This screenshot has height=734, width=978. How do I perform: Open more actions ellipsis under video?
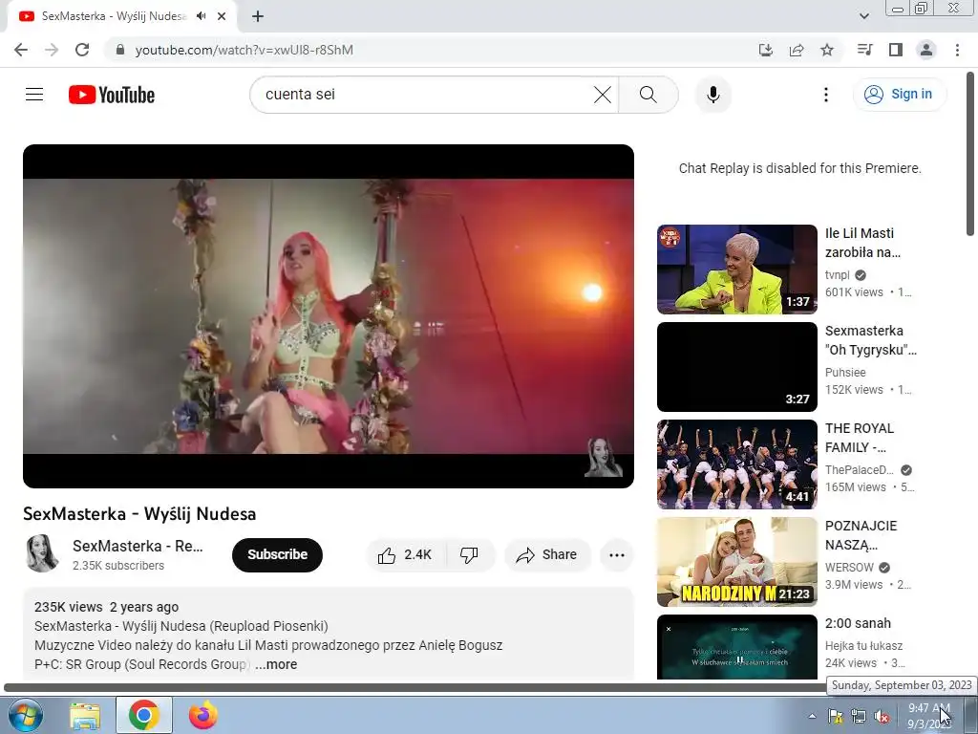click(x=616, y=555)
